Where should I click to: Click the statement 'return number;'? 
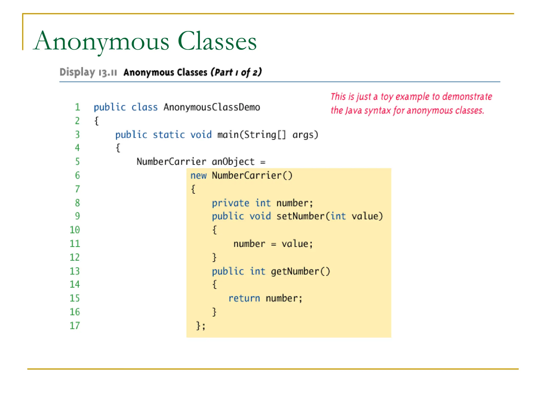point(266,298)
